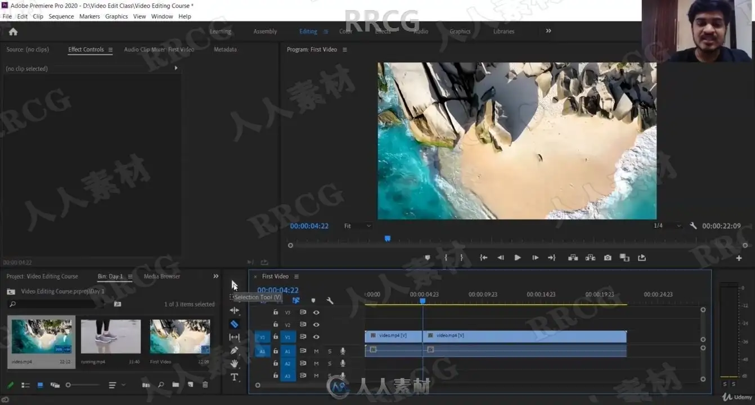Choose the Pen tool
This screenshot has width=755, height=405.
pyautogui.click(x=234, y=350)
